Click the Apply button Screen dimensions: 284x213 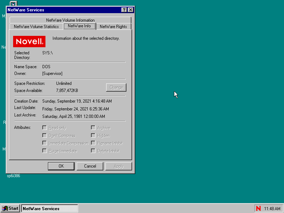pyautogui.click(x=119, y=166)
